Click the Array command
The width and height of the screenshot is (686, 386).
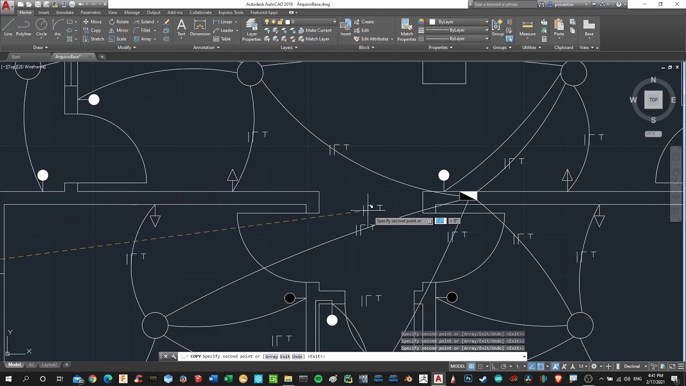(x=142, y=39)
